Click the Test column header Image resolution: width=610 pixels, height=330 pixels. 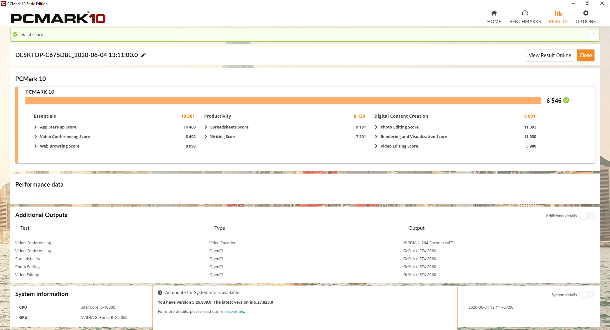pos(25,228)
